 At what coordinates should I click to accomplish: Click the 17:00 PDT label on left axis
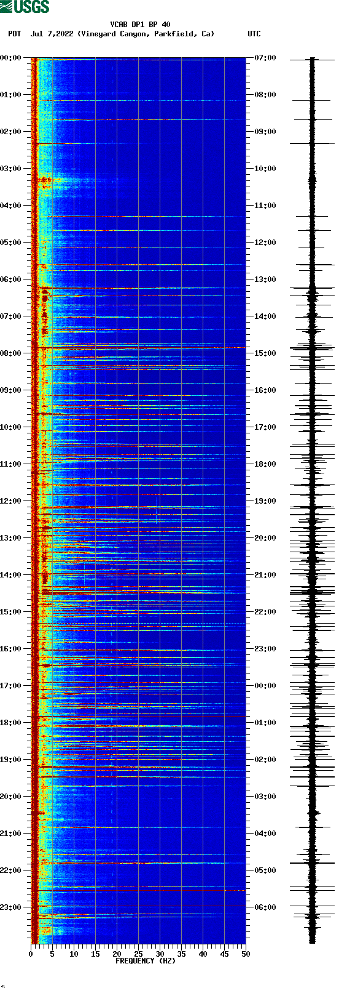pyautogui.click(x=10, y=686)
